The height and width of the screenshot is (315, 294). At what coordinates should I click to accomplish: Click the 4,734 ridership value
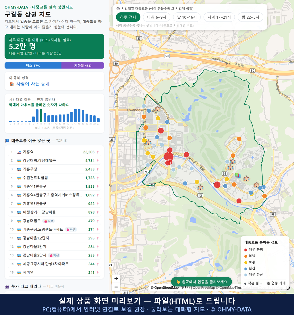click(x=90, y=161)
